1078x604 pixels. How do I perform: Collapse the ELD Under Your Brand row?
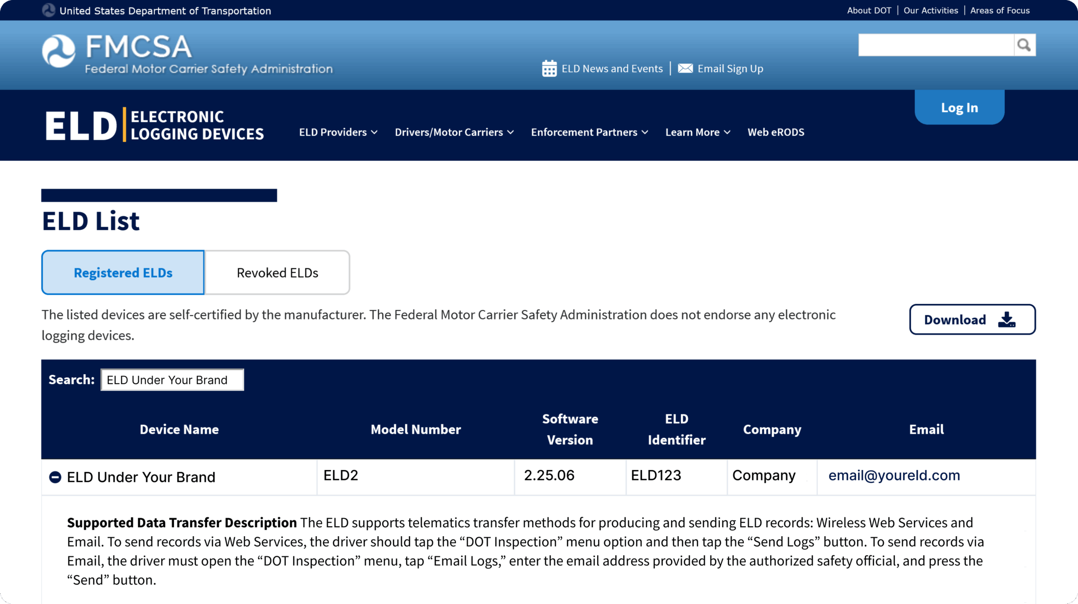click(55, 477)
